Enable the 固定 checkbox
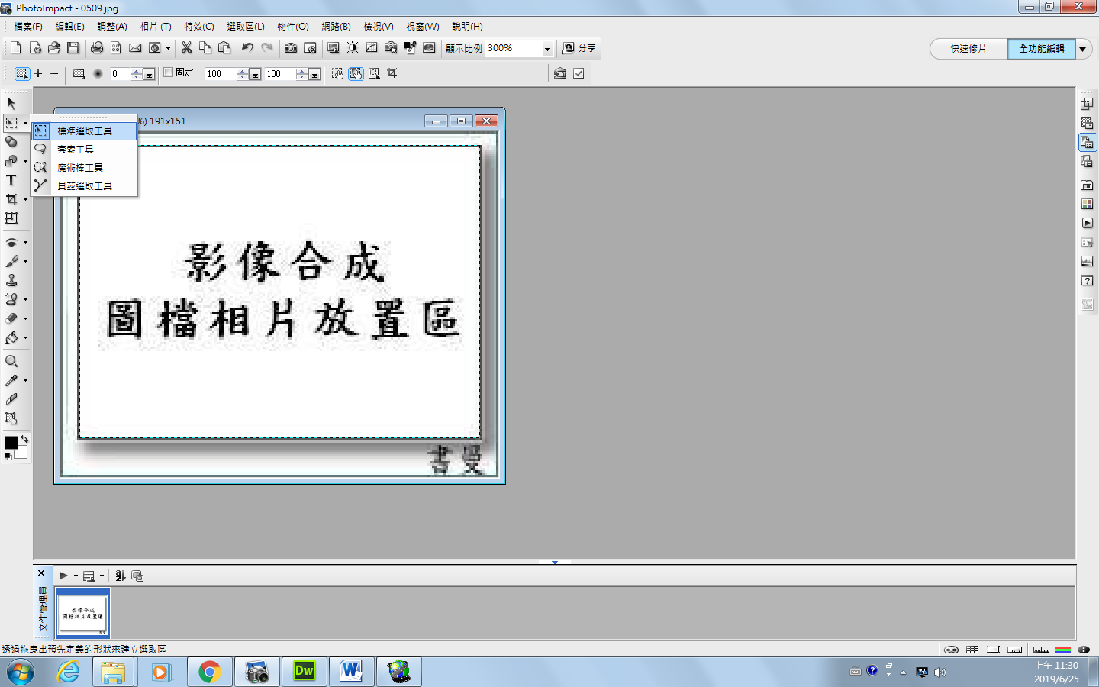 [x=169, y=73]
